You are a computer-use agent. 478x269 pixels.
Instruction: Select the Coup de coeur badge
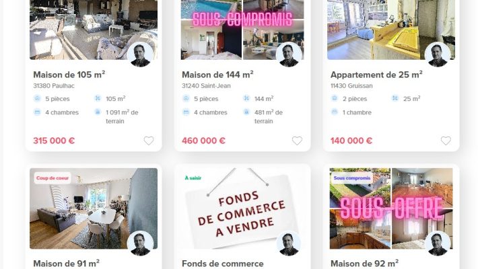[53, 178]
